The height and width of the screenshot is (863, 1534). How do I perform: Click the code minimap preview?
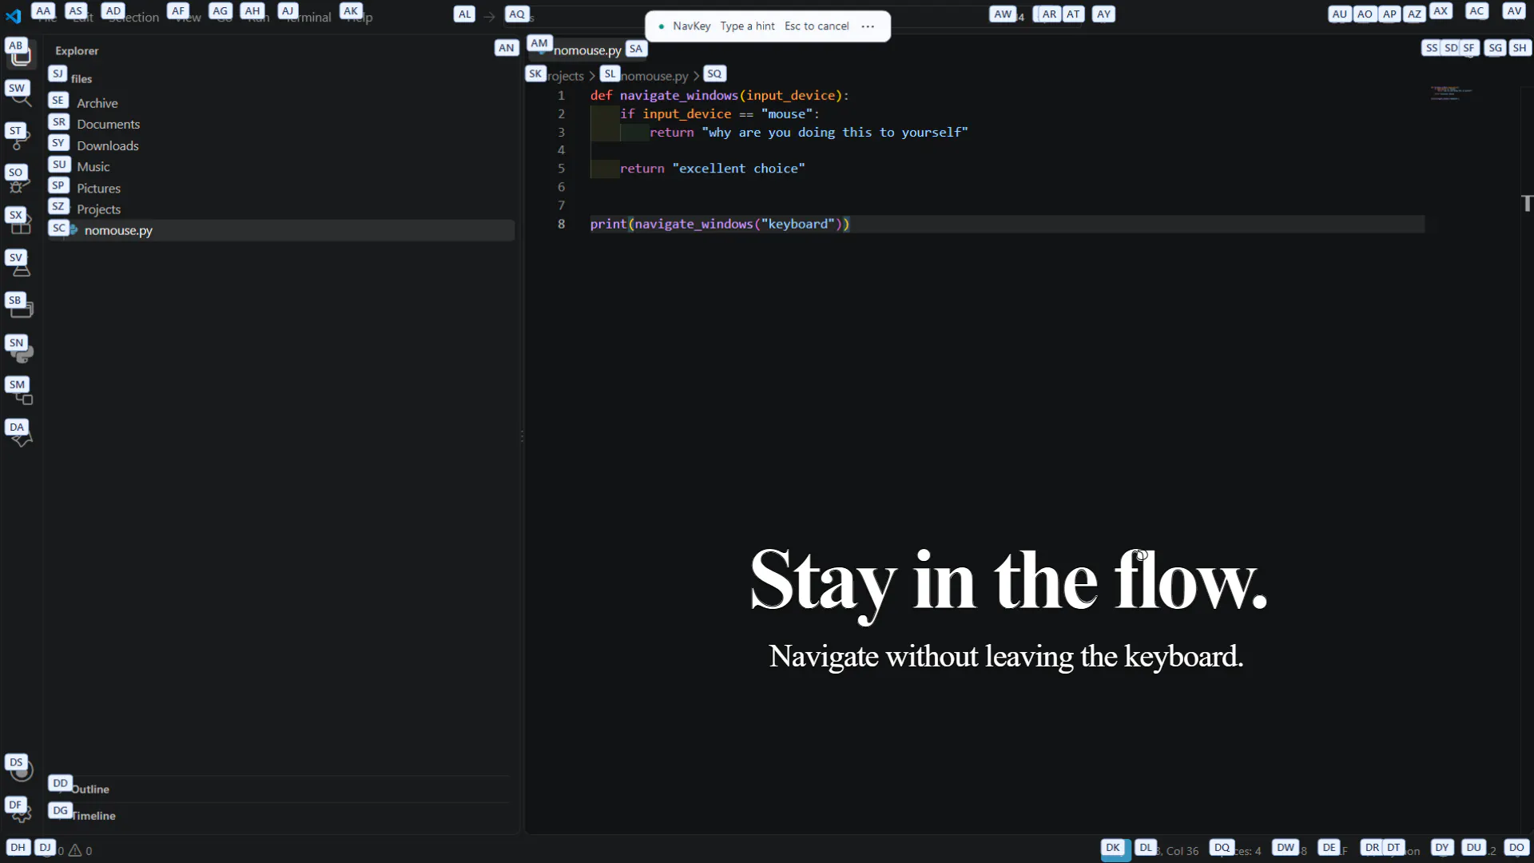pyautogui.click(x=1451, y=93)
